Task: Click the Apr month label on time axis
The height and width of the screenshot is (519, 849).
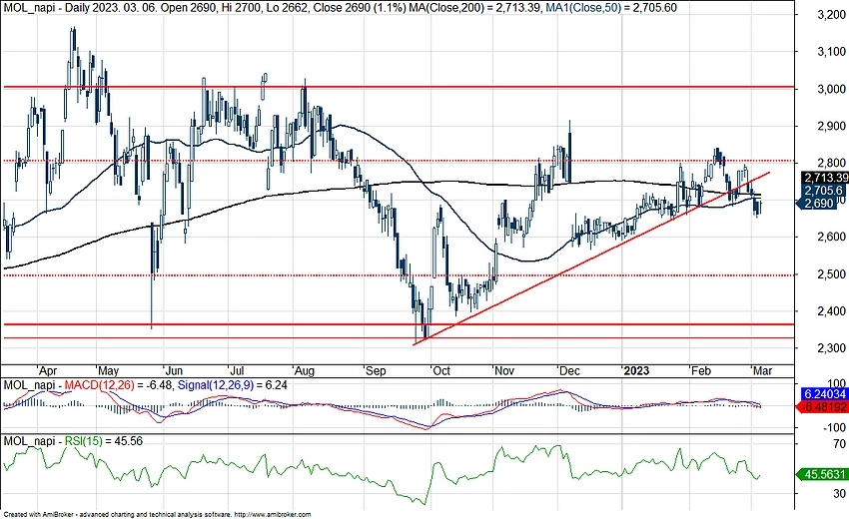Action: pos(48,371)
